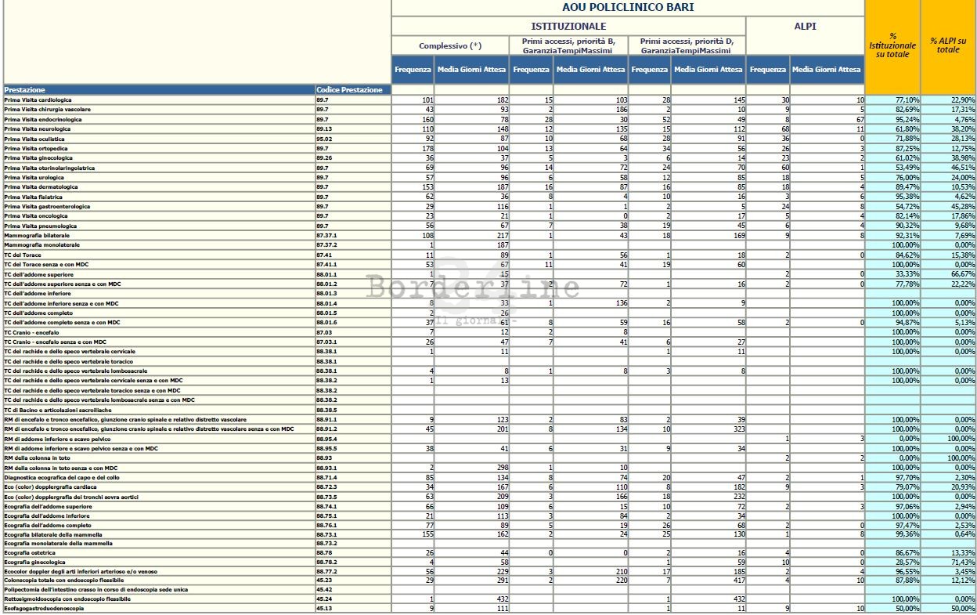Click the Primi accessi priorità D header
Screen dimensions: 977x615
pos(687,45)
